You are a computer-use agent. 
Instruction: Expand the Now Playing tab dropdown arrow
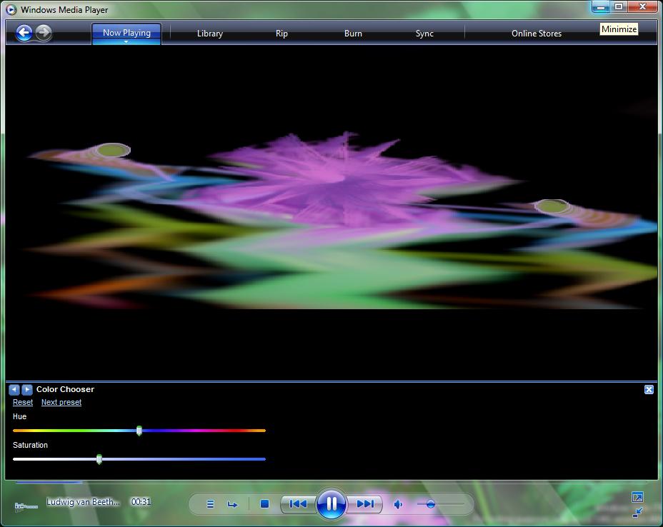coord(126,42)
